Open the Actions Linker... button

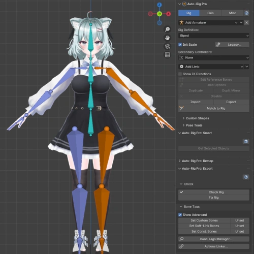tap(214, 246)
